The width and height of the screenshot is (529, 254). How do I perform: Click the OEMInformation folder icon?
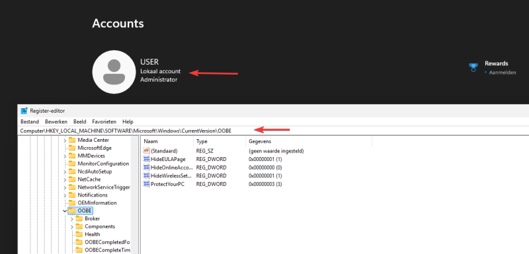tap(72, 203)
